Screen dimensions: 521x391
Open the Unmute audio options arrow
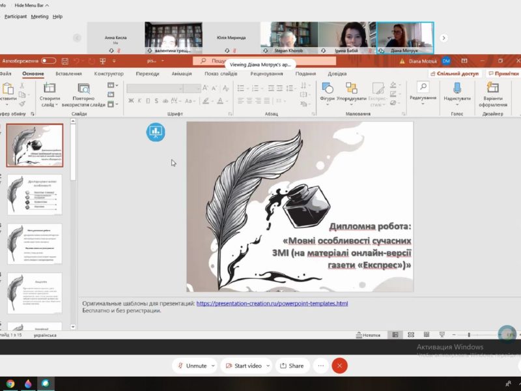(213, 366)
